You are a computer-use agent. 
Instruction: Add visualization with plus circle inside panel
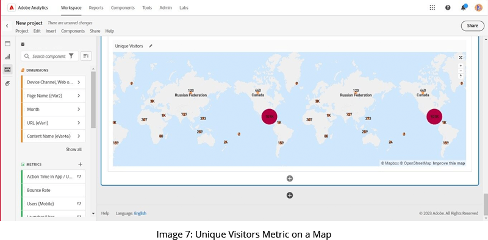click(290, 178)
